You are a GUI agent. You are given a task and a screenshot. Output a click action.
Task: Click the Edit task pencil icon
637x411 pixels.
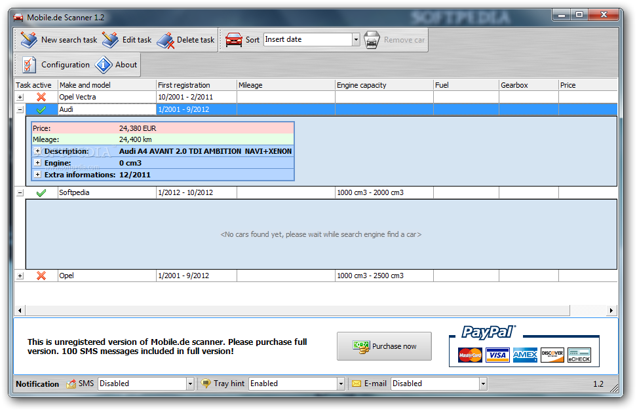110,40
